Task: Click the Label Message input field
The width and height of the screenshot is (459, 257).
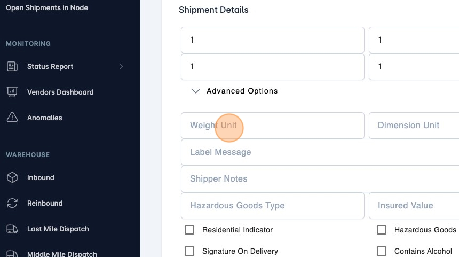Action: (320, 152)
